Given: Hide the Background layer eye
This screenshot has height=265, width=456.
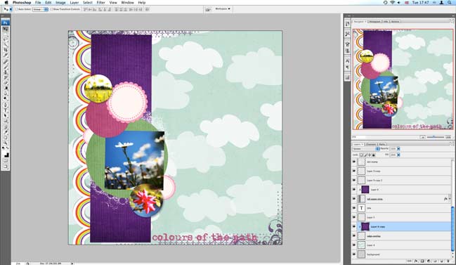Looking at the screenshot, I should point(354,254).
